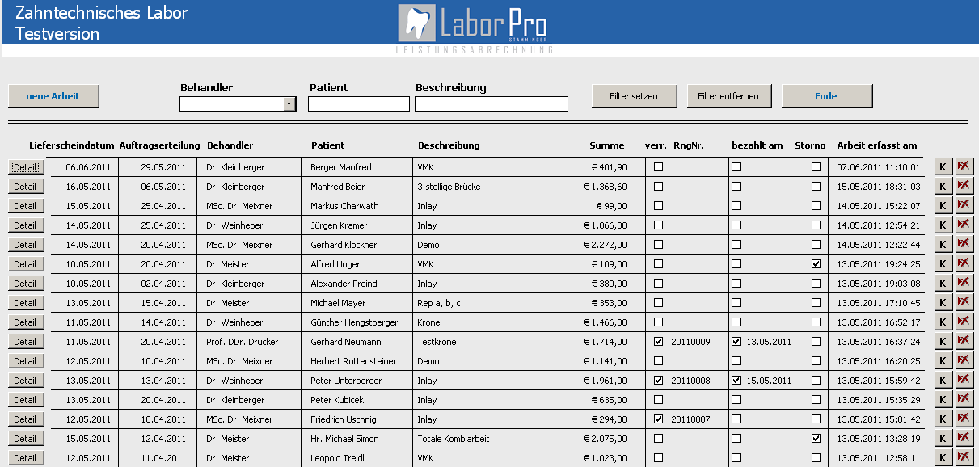
Task: Open the Behandler dropdown list
Action: (x=289, y=104)
